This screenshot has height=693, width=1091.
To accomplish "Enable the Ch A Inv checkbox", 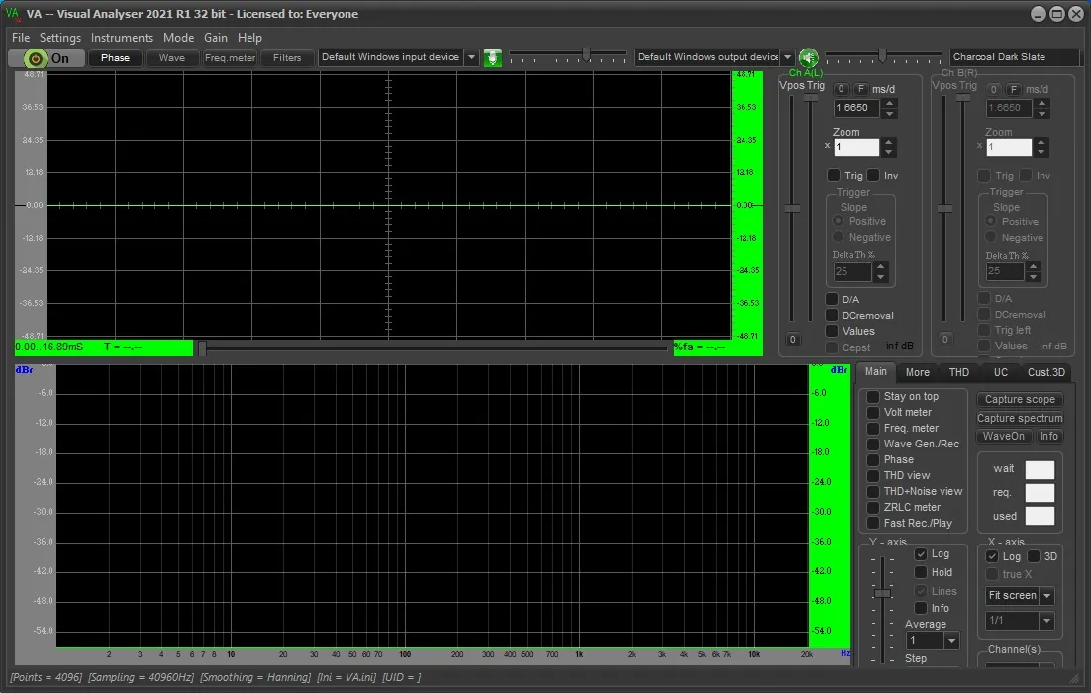I will pos(873,175).
